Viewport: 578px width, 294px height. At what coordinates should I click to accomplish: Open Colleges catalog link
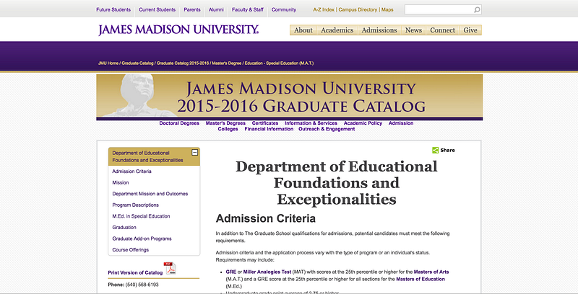click(228, 129)
